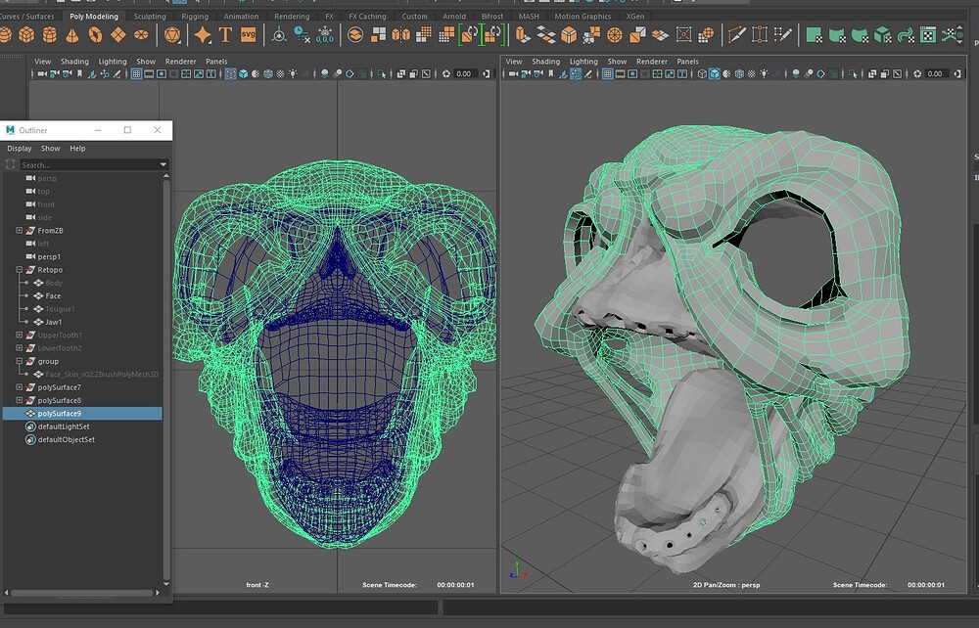Open the Outliner Display menu

click(20, 149)
